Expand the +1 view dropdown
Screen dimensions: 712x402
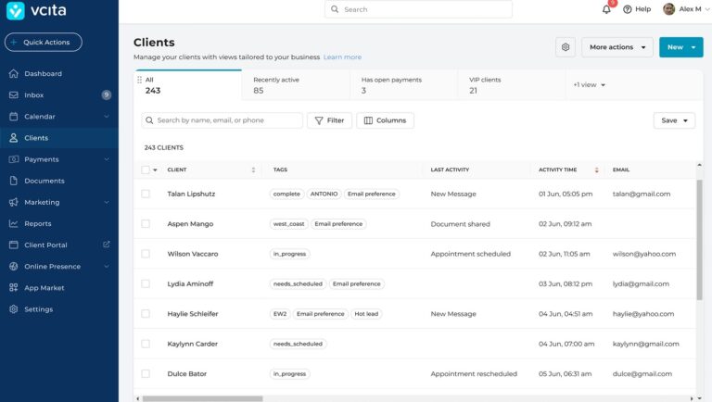[589, 85]
